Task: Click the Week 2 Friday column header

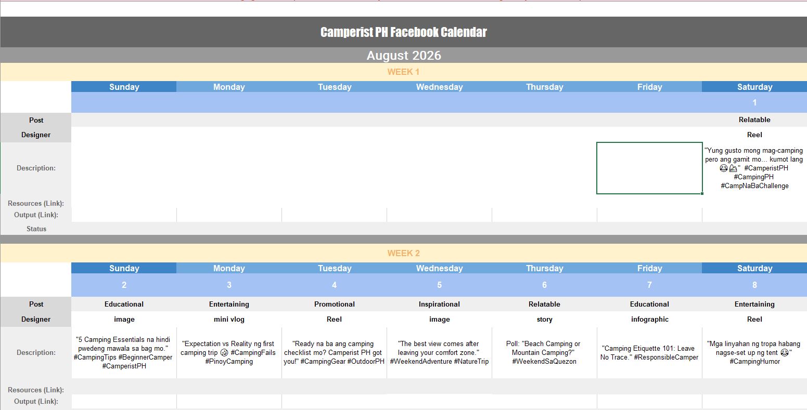Action: click(x=649, y=268)
